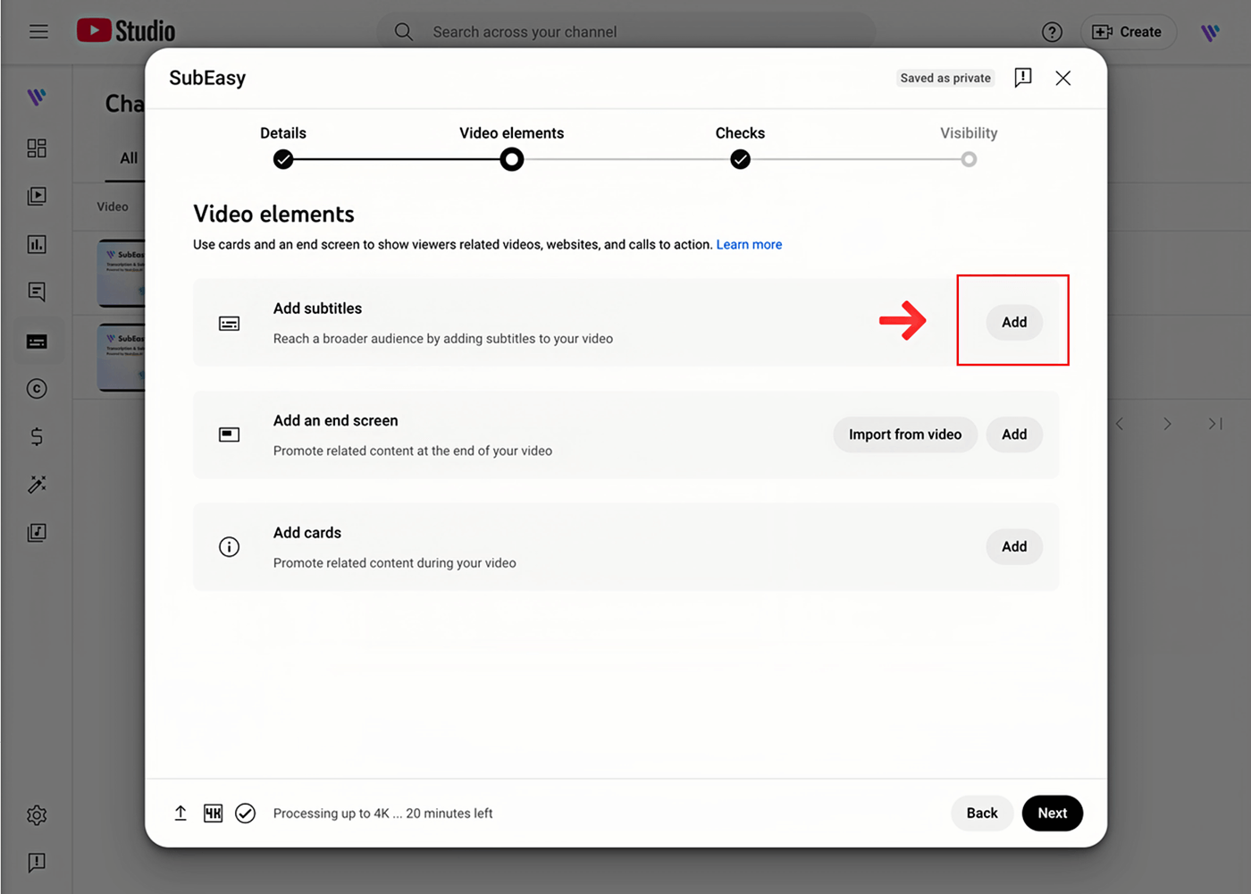Click the Back button

[982, 813]
